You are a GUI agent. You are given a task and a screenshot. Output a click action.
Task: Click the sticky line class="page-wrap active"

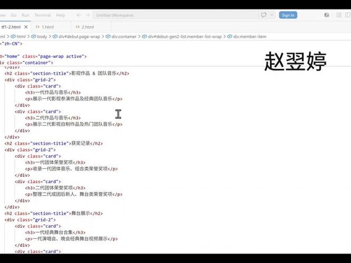(43, 57)
